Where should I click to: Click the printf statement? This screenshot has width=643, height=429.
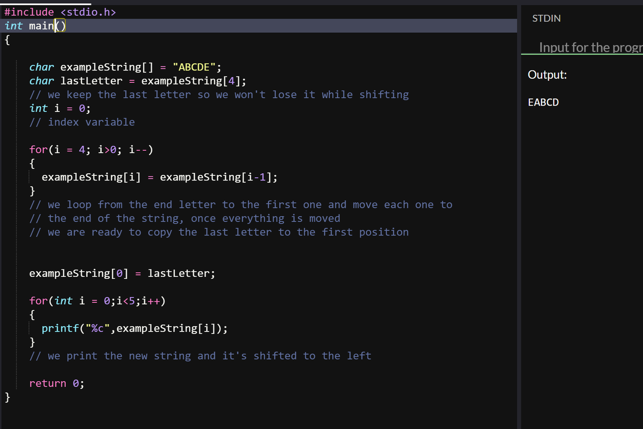coord(135,329)
